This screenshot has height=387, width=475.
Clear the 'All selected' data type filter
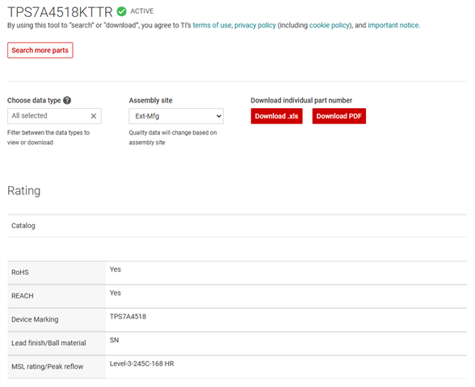(x=94, y=116)
